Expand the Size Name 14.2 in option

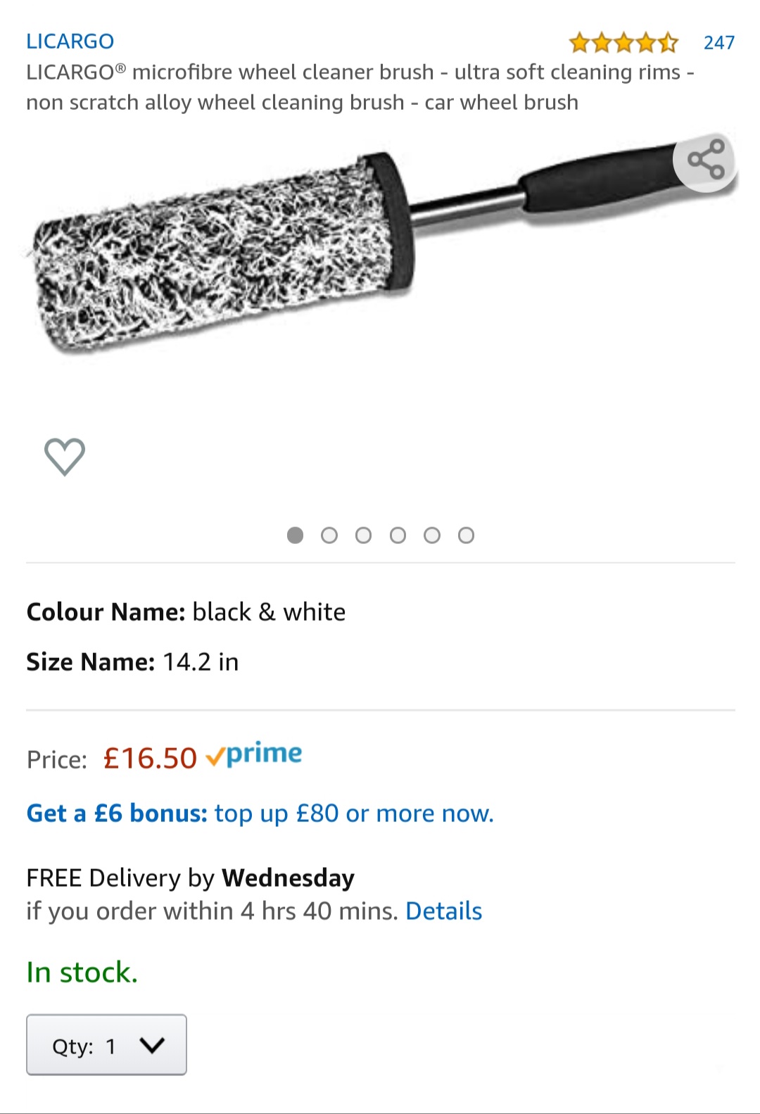tap(132, 662)
